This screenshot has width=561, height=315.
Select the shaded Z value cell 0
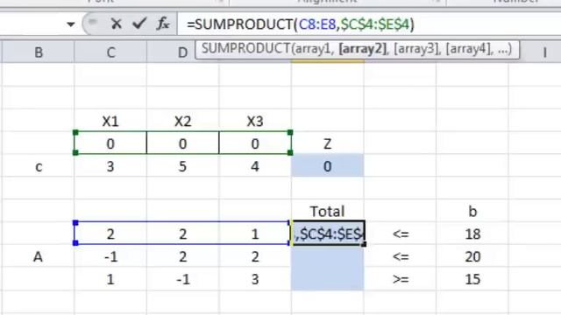click(327, 165)
